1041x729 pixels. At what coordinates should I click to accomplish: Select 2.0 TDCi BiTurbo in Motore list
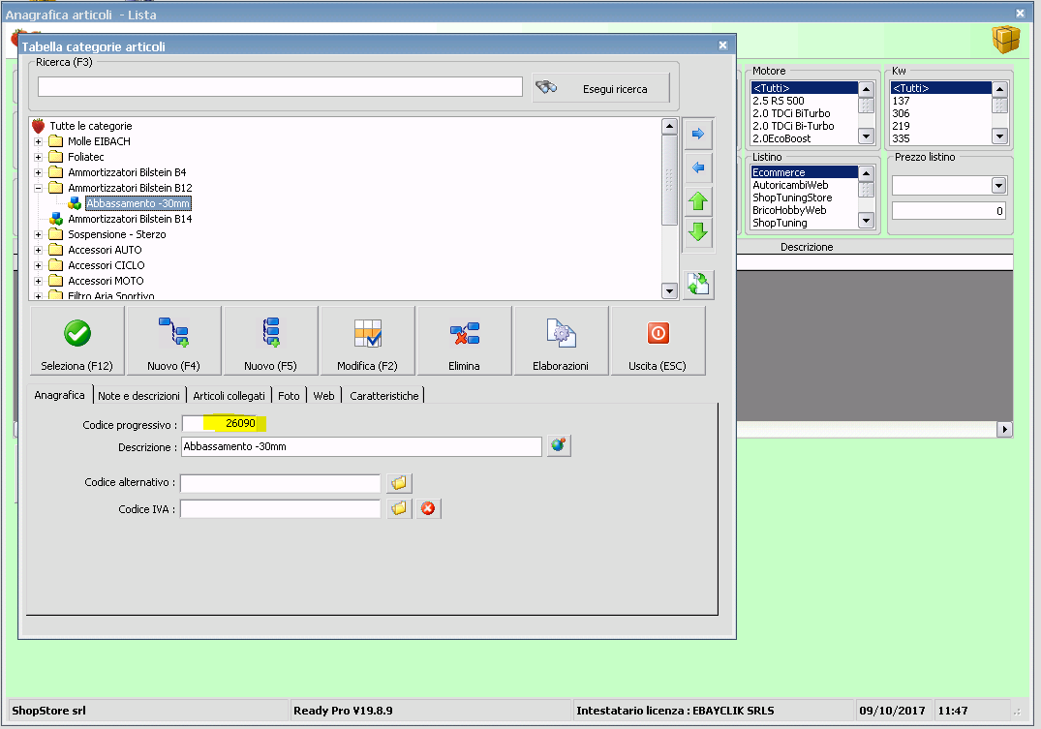pos(804,113)
